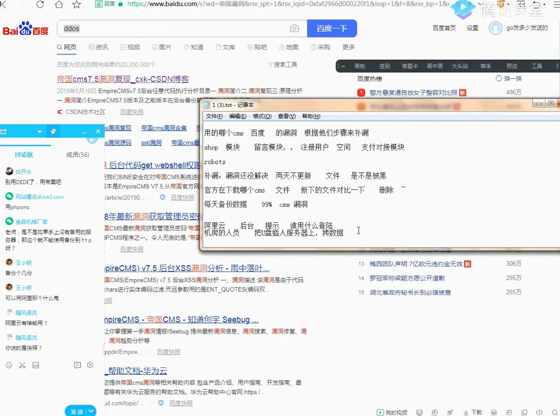Open the 查看(V) menu in Notepad
The image size is (560, 416).
click(287, 116)
